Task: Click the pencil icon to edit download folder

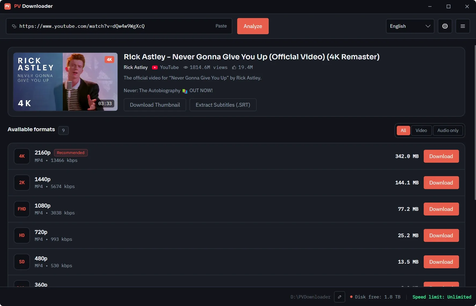Action: point(339,297)
